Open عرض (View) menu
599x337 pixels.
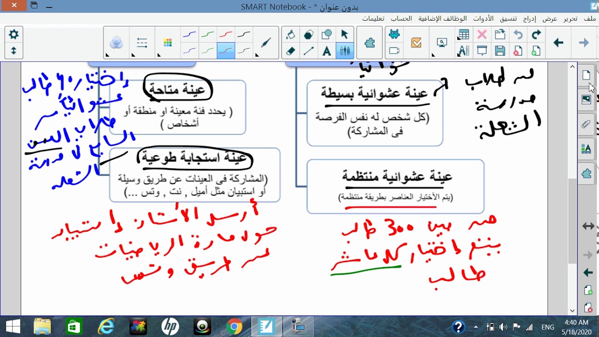pos(550,19)
